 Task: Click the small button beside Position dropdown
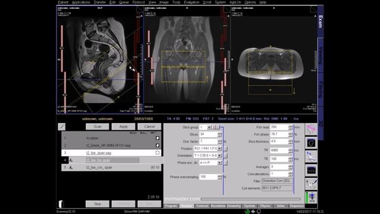click(226, 149)
